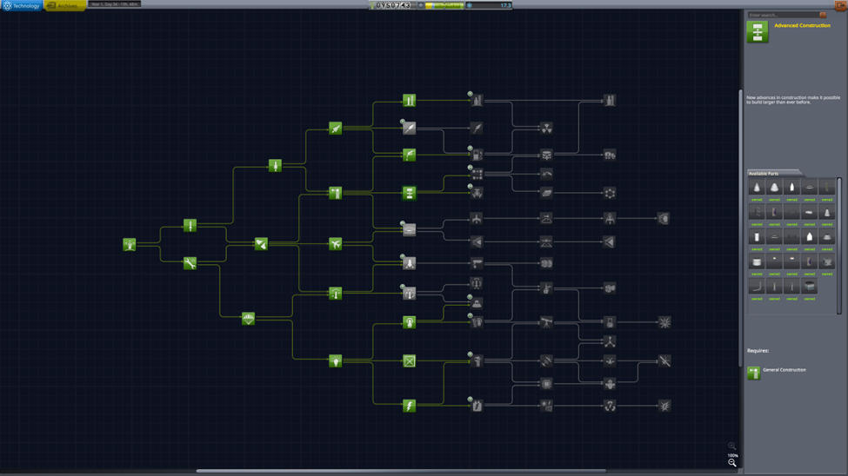Select the Basic Science lightbulb node
This screenshot has height=476, width=848.
(336, 360)
